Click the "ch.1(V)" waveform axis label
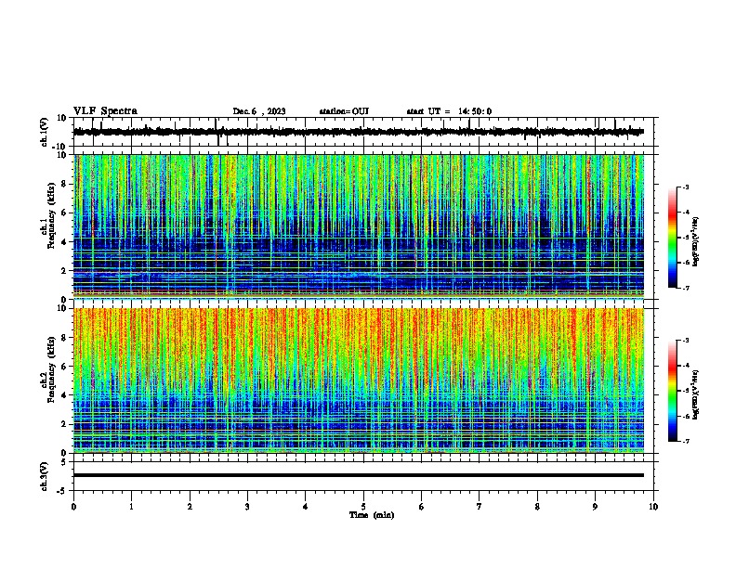Screen dimensions: 736x568 tap(45, 132)
